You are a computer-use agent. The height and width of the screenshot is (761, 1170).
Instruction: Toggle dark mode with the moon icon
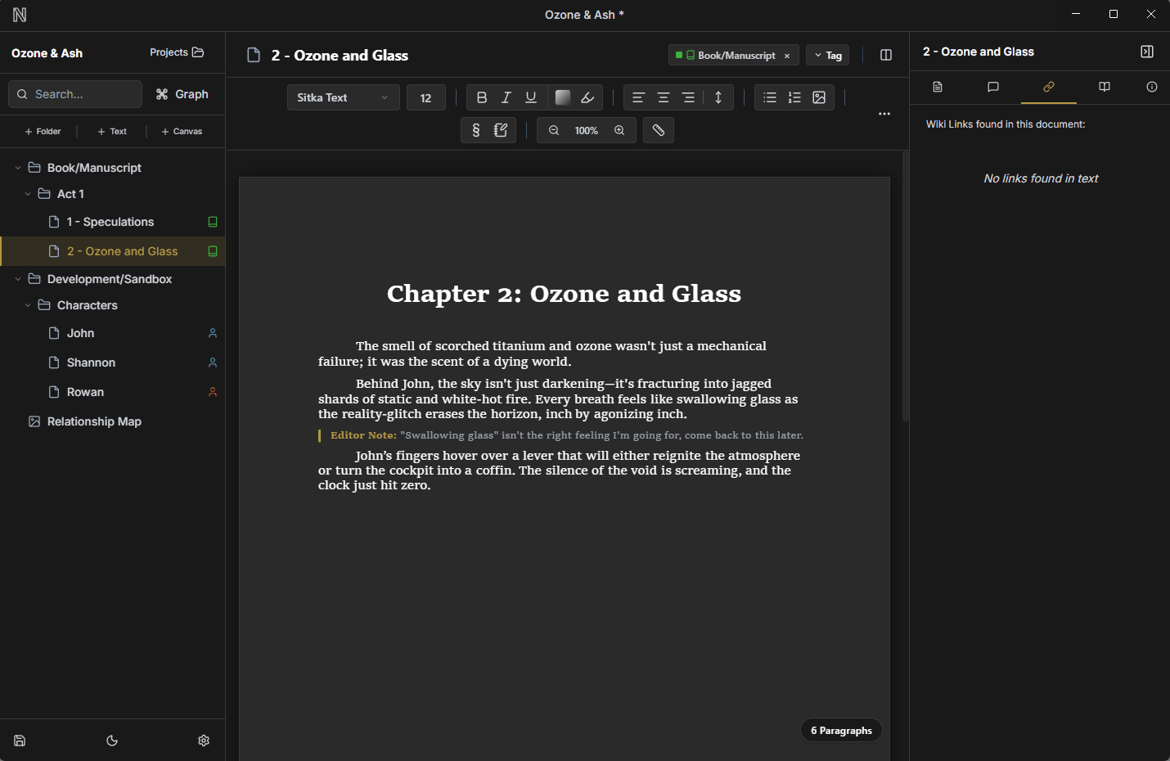[x=112, y=741]
